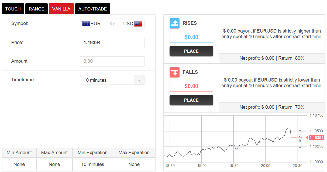The image size is (327, 172).
Task: Open the Timeframe dropdown arrow
Action: [139, 80]
